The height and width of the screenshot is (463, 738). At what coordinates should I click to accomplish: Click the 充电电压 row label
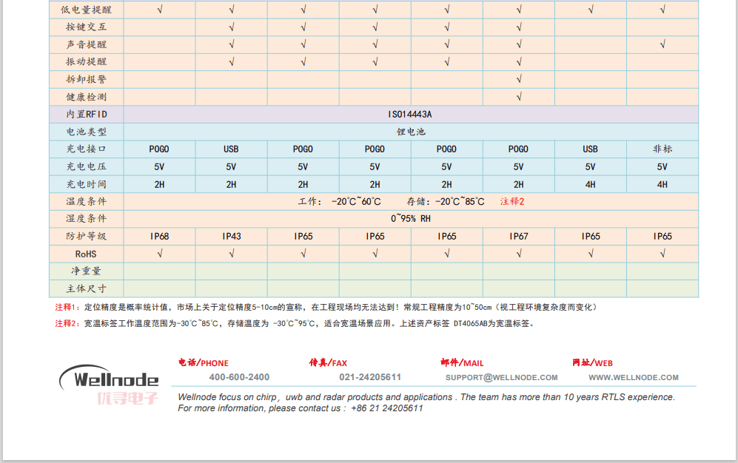86,166
